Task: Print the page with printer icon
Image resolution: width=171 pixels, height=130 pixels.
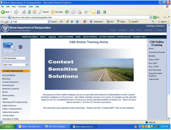Action: pyautogui.click(x=80, y=12)
